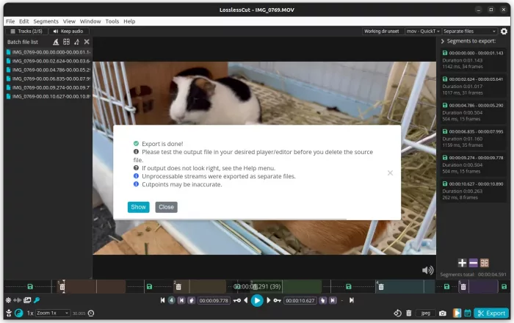
Task: Sort the batch file list
Action: [x=76, y=42]
